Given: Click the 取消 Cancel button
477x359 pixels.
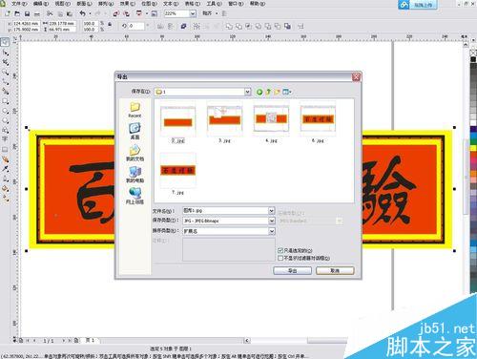Looking at the screenshot, I should tap(335, 270).
